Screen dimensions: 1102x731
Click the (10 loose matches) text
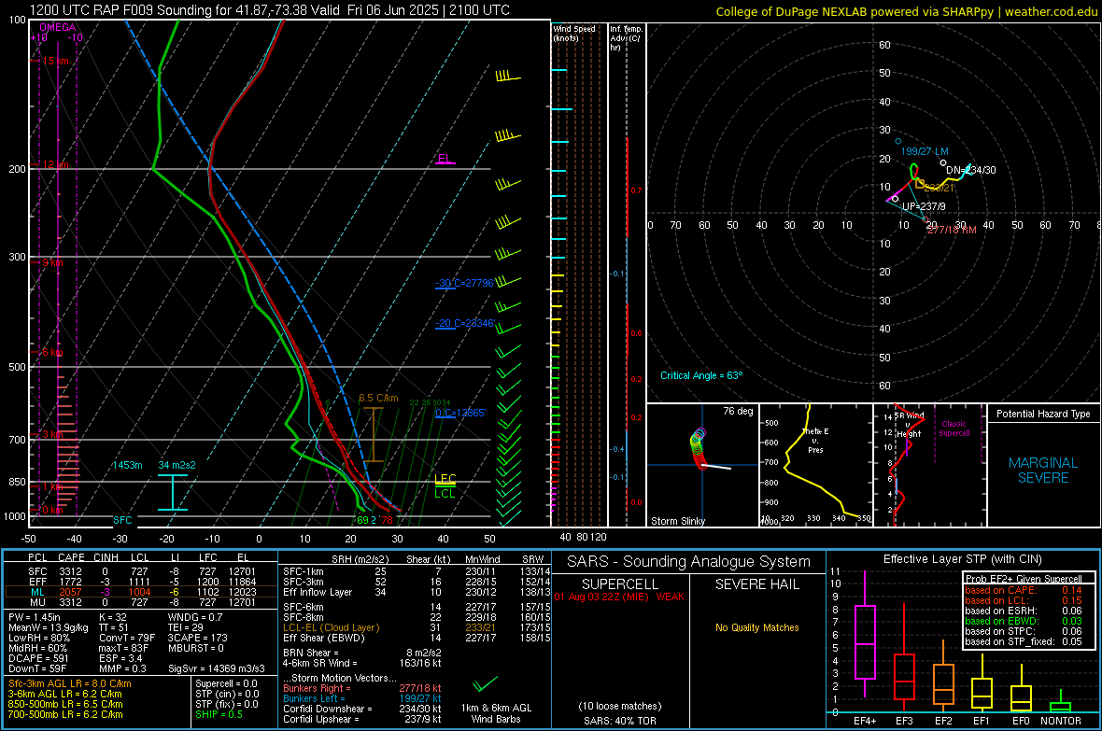click(620, 707)
